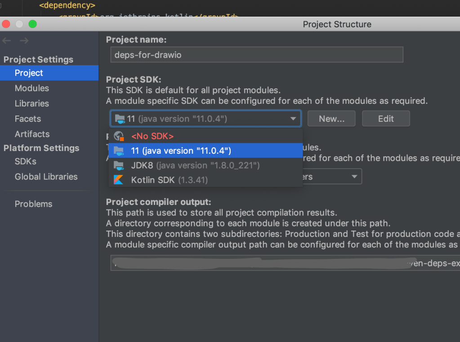Open the SDKs platform settings
This screenshot has height=342, width=460.
25,161
